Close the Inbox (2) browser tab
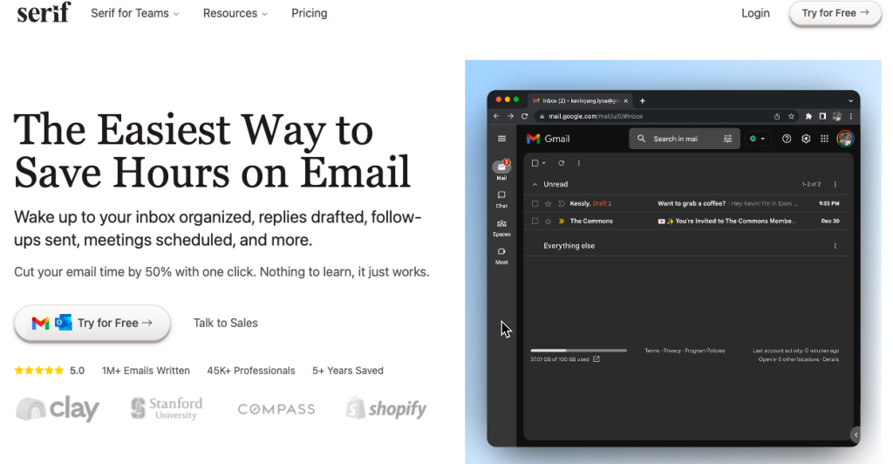This screenshot has height=464, width=893. click(x=625, y=101)
